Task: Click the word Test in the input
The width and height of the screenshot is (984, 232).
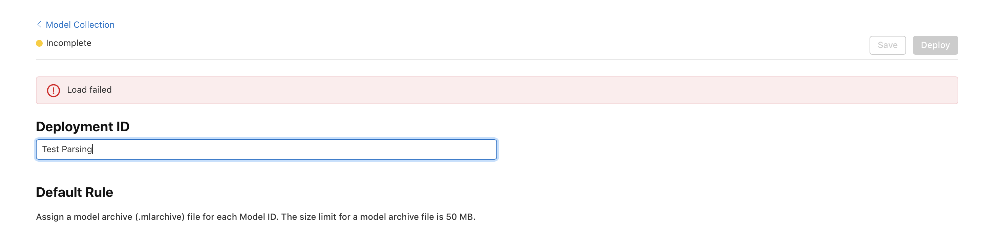Action: coord(50,149)
